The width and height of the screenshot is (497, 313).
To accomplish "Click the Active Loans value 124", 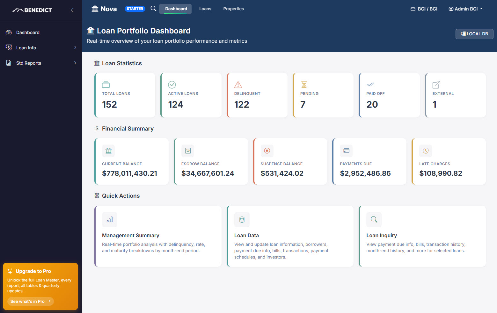I will (x=176, y=104).
